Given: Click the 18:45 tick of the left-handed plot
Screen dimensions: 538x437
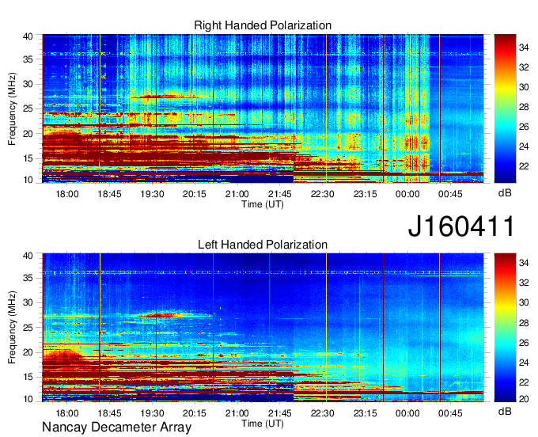Looking at the screenshot, I should click(x=109, y=413).
